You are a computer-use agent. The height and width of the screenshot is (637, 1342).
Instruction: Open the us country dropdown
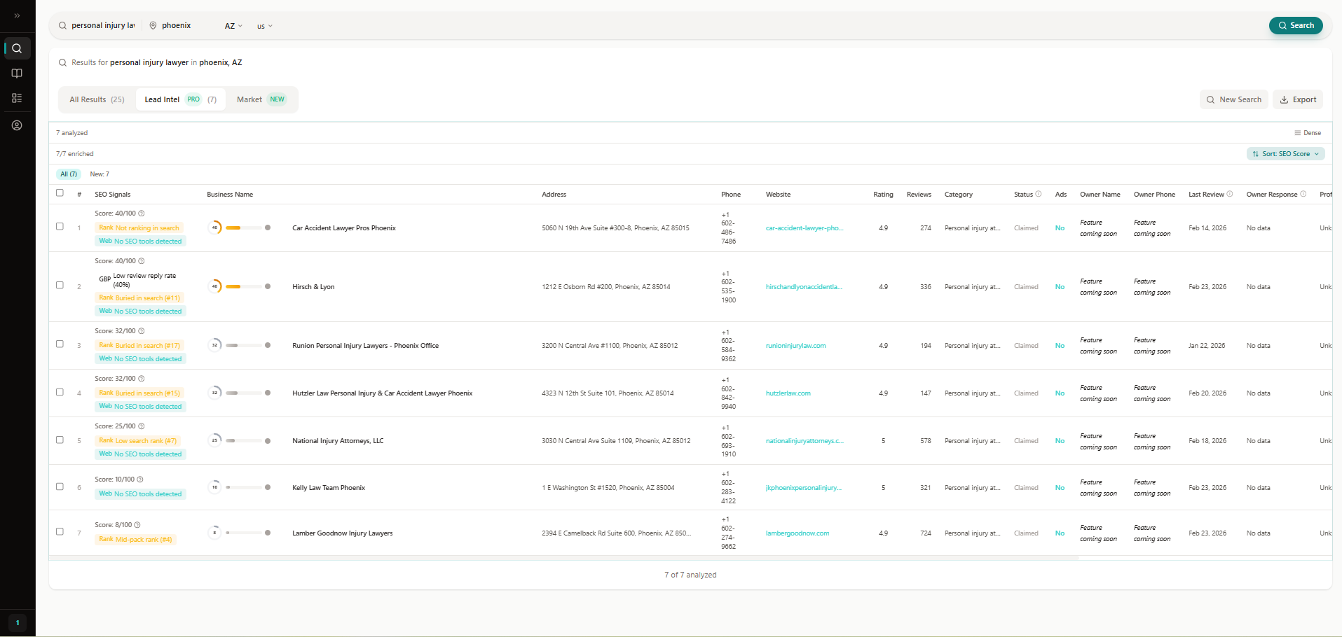coord(264,26)
